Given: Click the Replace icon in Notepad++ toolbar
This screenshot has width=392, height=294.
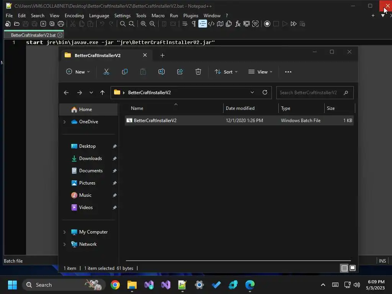Looking at the screenshot, I should (132, 24).
